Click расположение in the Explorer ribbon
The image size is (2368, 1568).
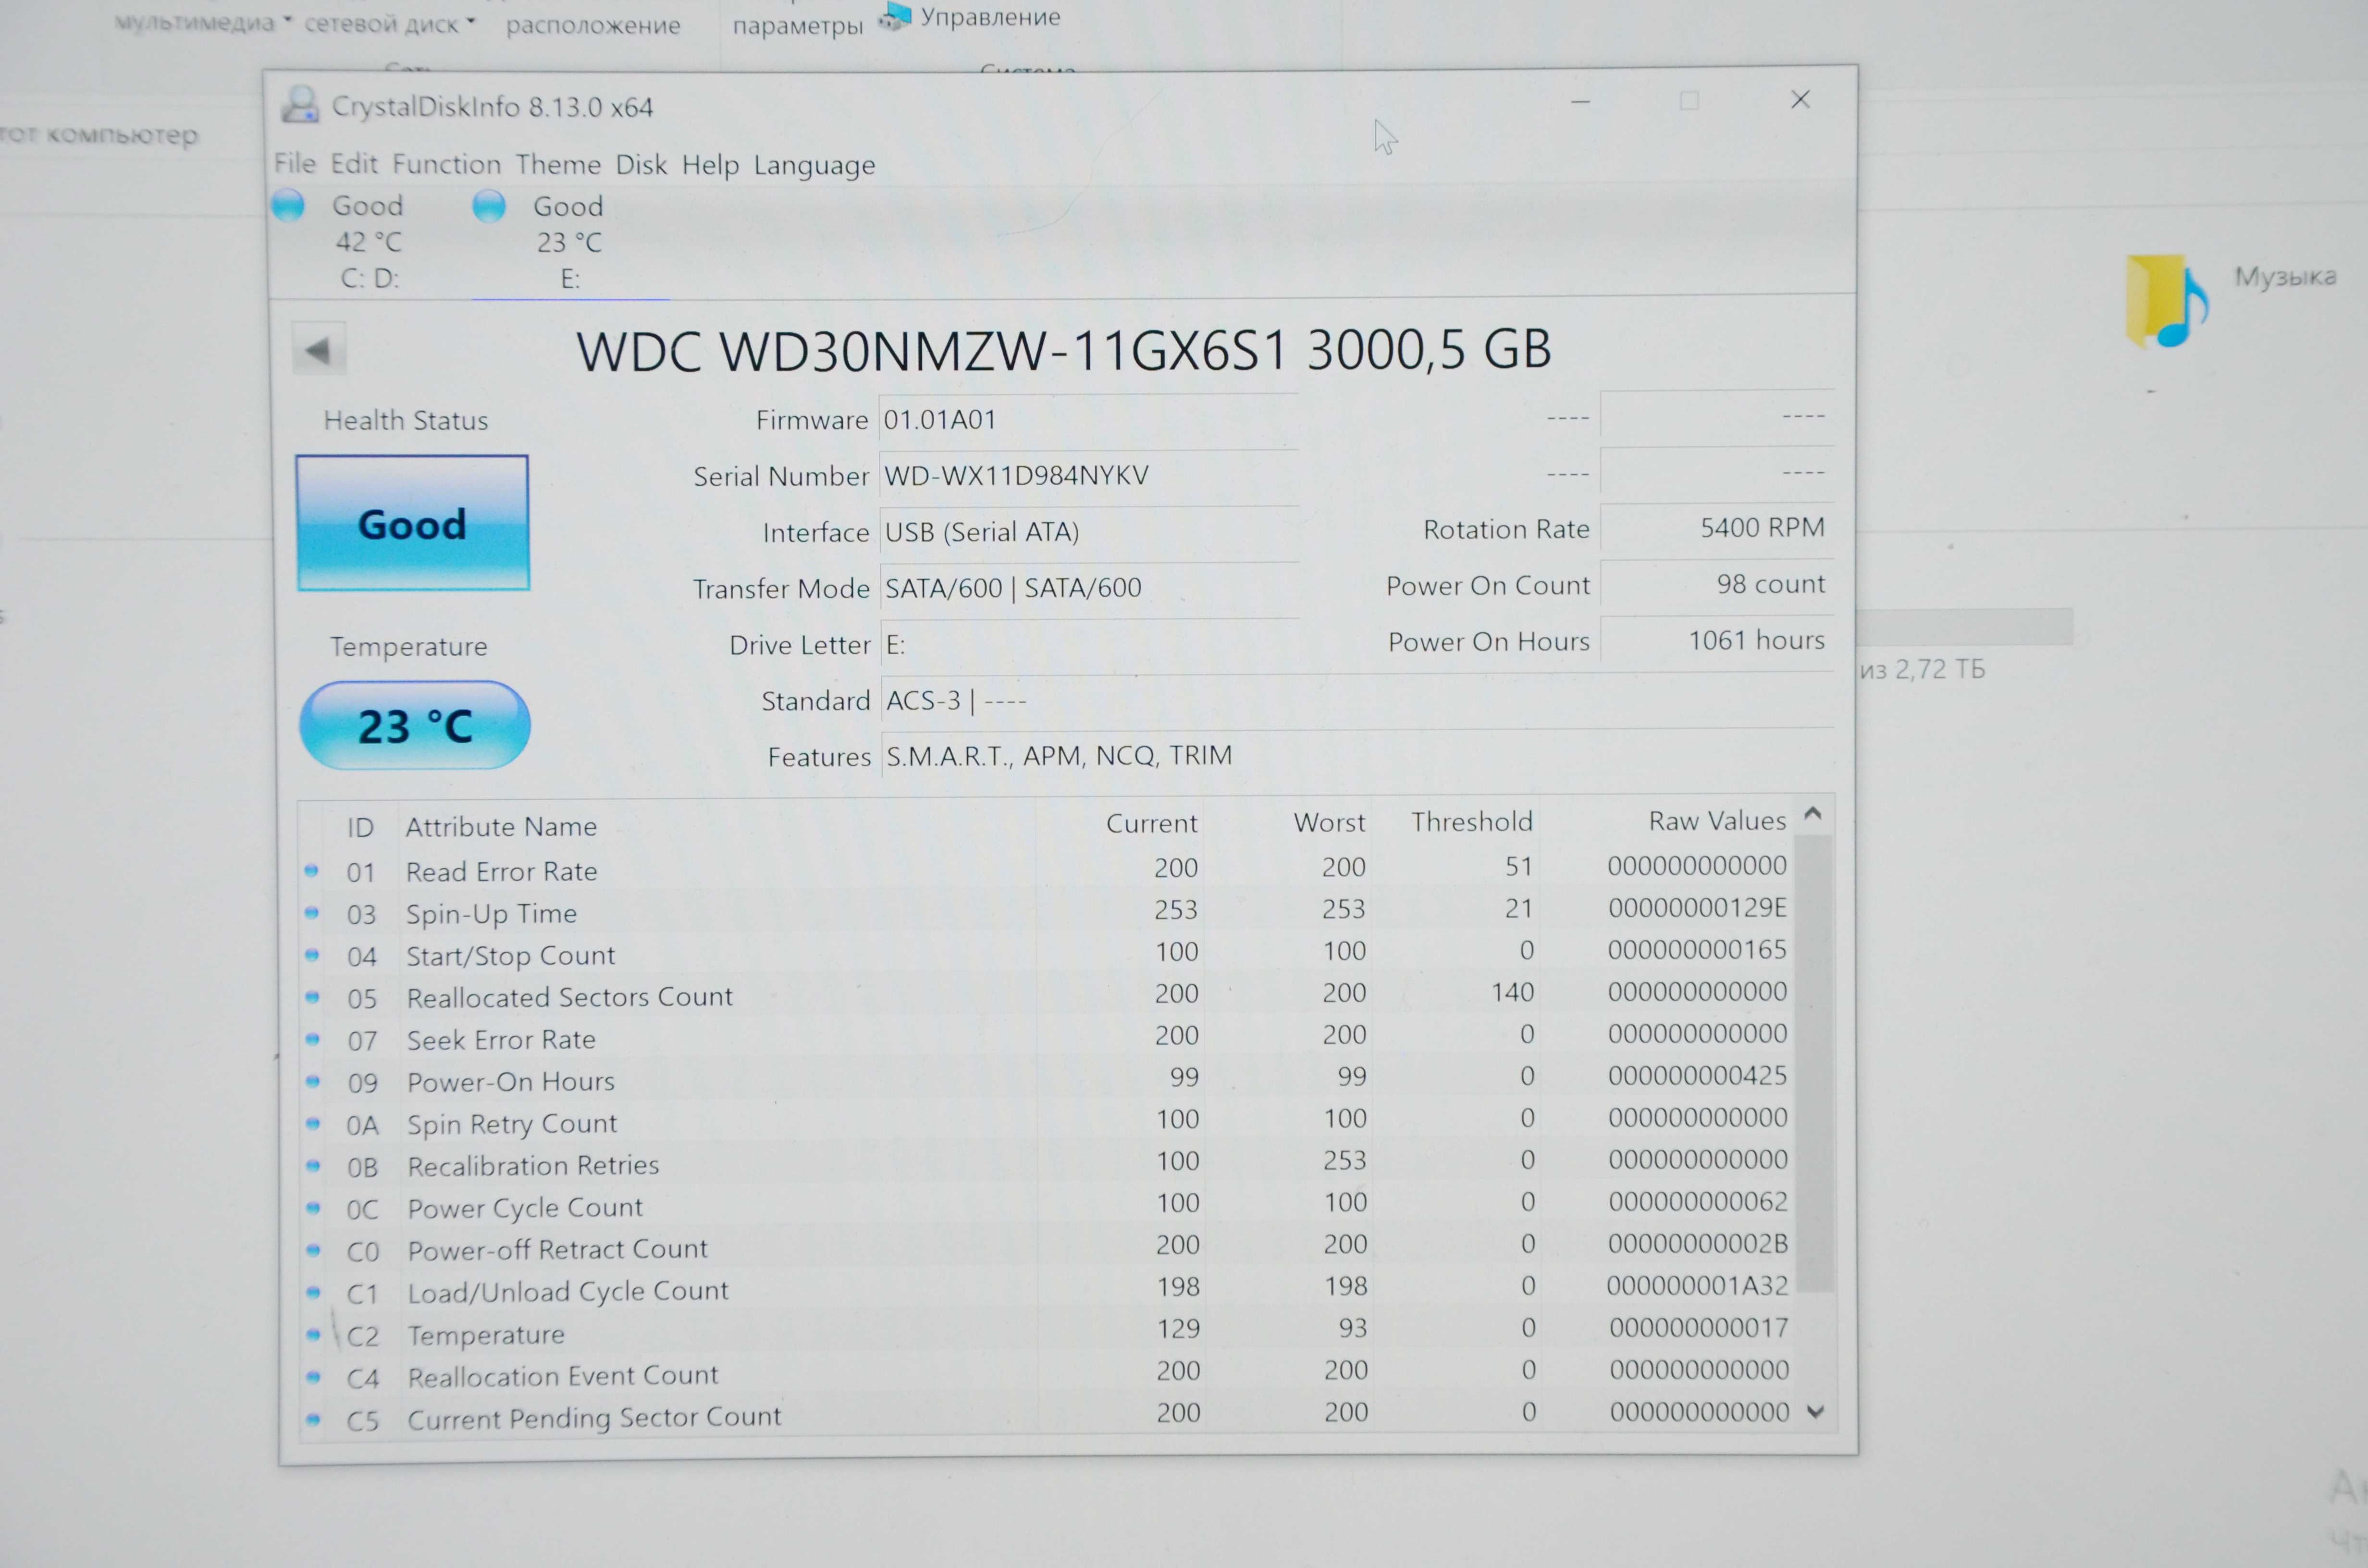coord(593,25)
